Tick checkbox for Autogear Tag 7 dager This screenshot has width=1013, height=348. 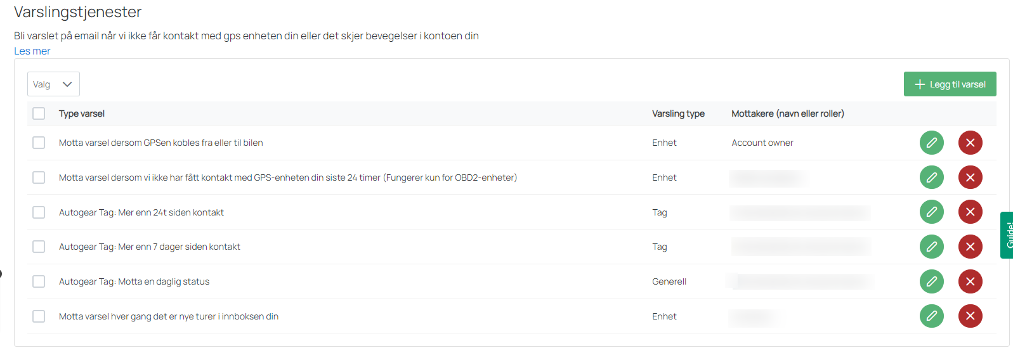(x=39, y=247)
